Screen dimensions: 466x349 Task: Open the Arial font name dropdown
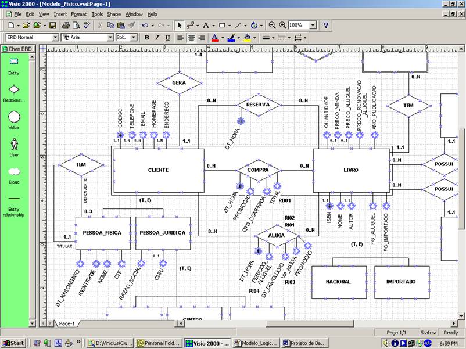[110, 38]
